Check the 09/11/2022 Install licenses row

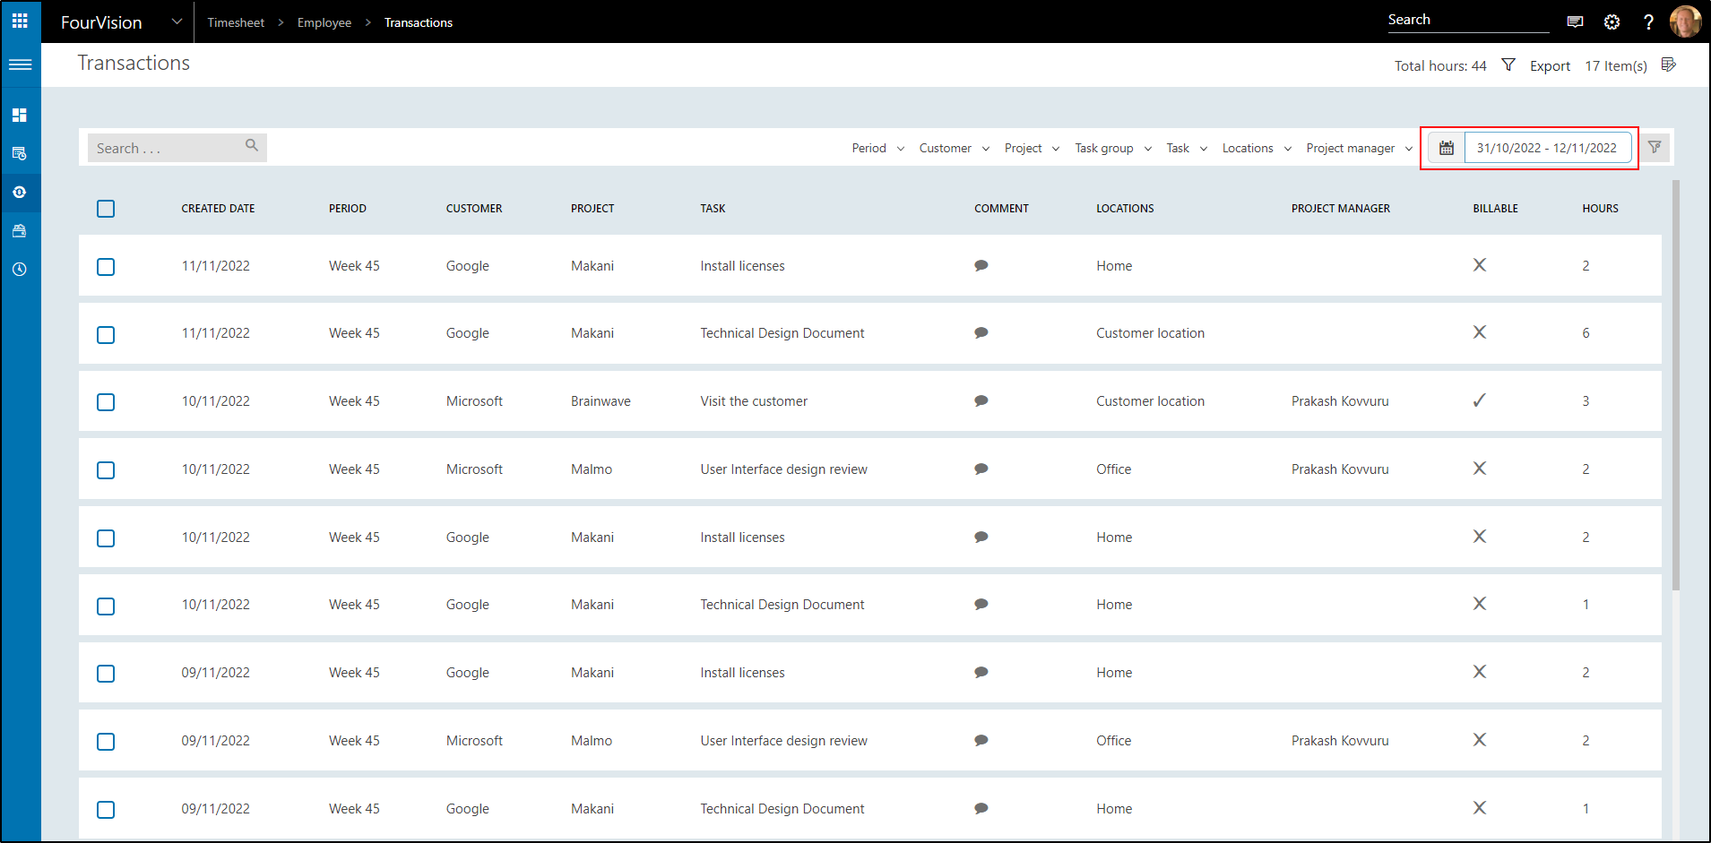tap(106, 674)
